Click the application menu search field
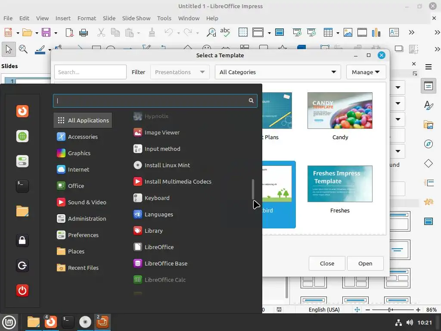Screen dimensions: 441x331 (x=155, y=101)
